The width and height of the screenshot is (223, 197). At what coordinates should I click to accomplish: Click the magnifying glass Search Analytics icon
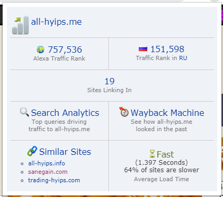click(x=24, y=112)
